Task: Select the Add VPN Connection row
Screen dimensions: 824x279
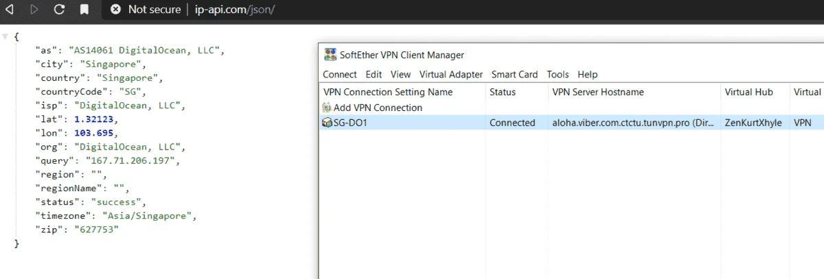Action: point(571,108)
